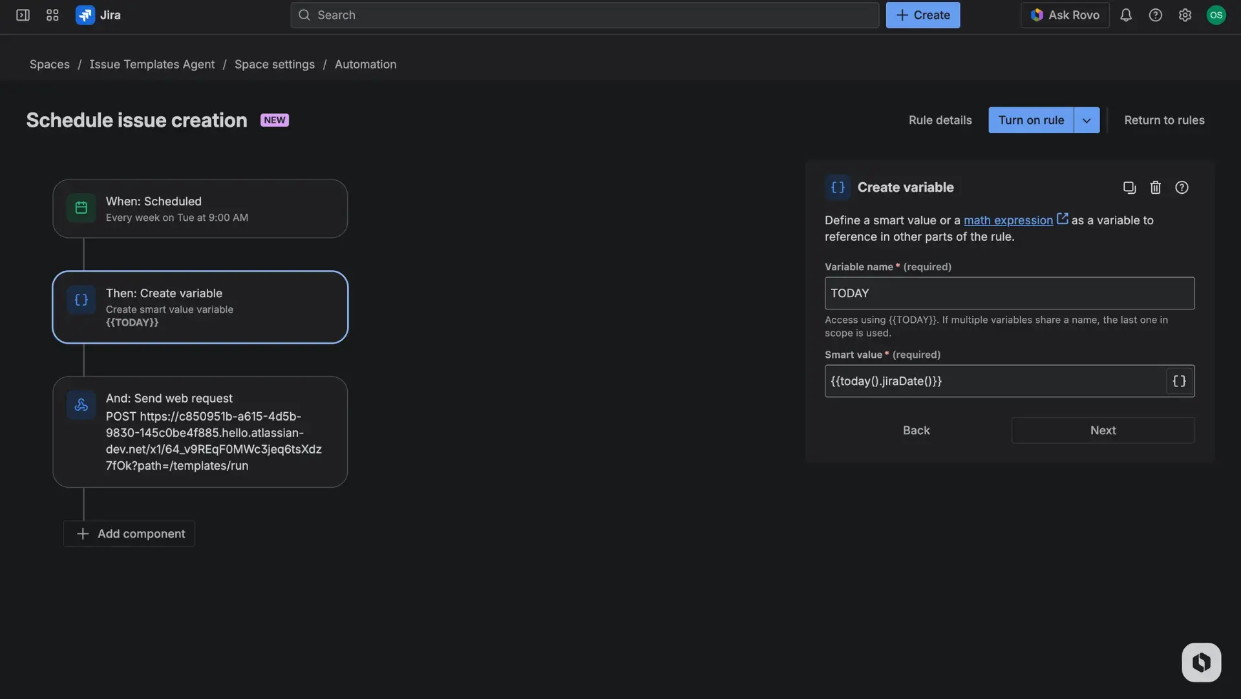Screen dimensions: 1241x699
Task: Open the math expression link
Action: tap(1008, 220)
